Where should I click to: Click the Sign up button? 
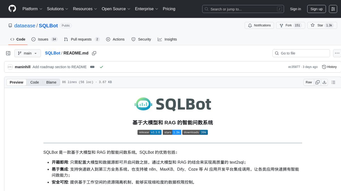[x=316, y=9]
